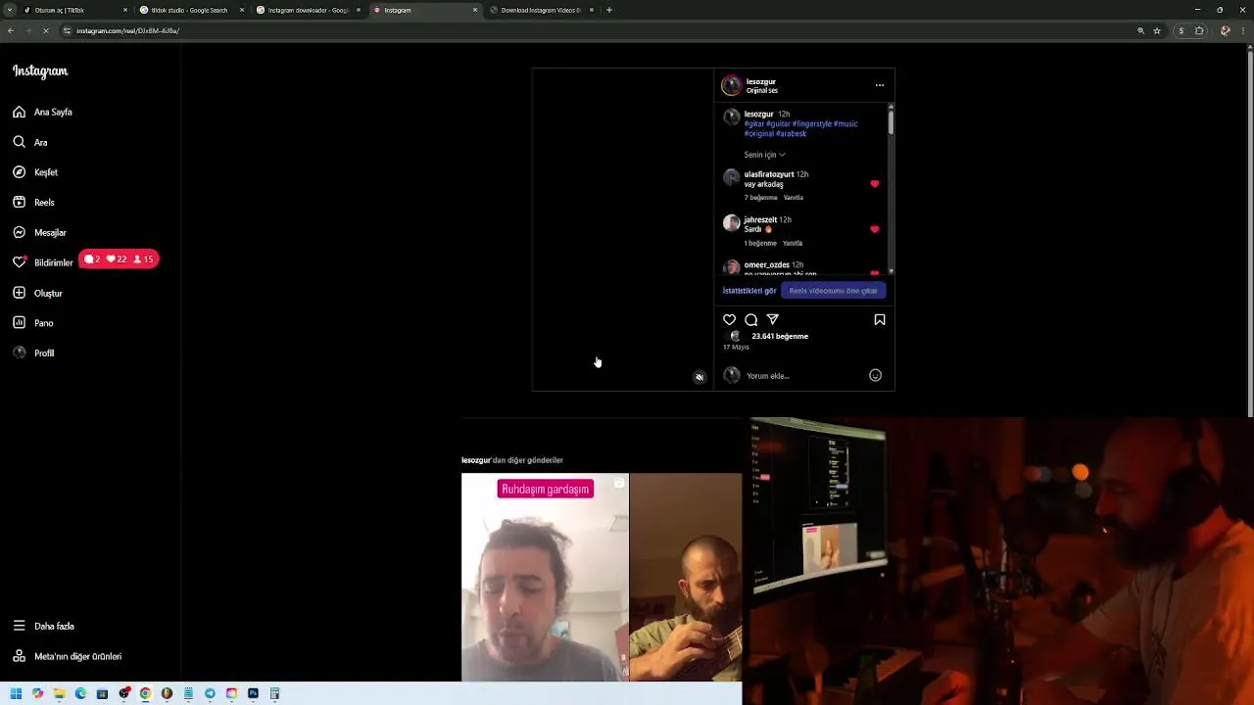The width and height of the screenshot is (1254, 705).
Task: Open Oluştur create menu
Action: 37,293
